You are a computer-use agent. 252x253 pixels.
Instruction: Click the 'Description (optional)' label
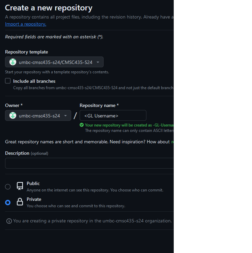coord(27,153)
